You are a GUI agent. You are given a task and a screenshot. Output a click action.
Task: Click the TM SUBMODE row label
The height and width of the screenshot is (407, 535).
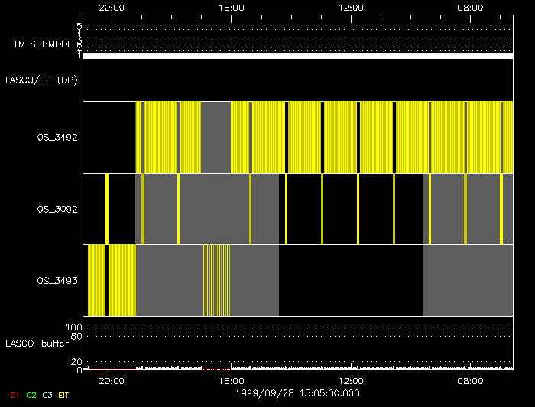(42, 44)
